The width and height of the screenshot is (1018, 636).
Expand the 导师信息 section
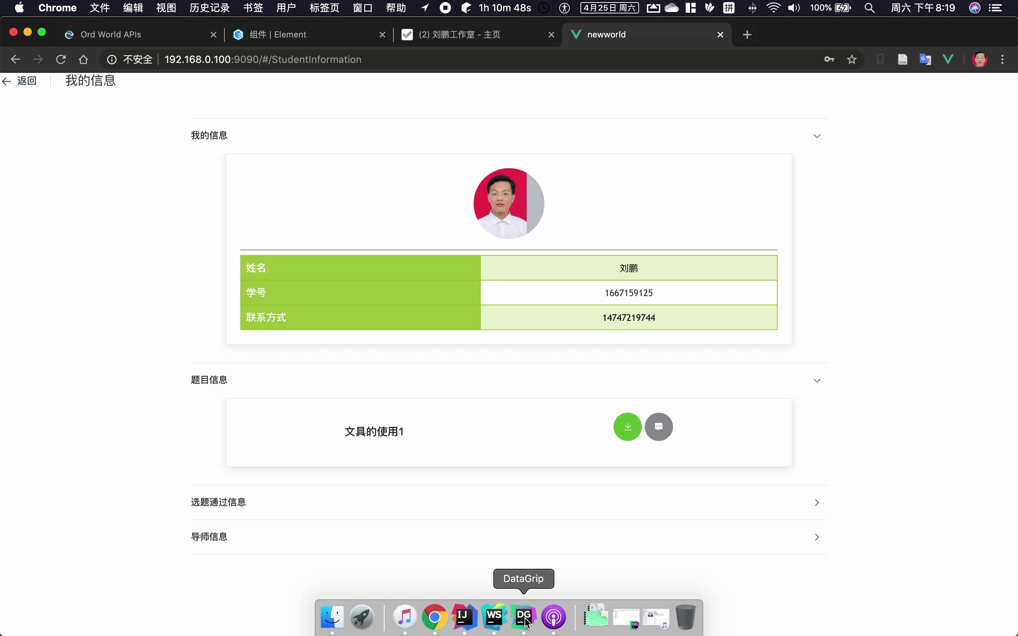click(817, 537)
